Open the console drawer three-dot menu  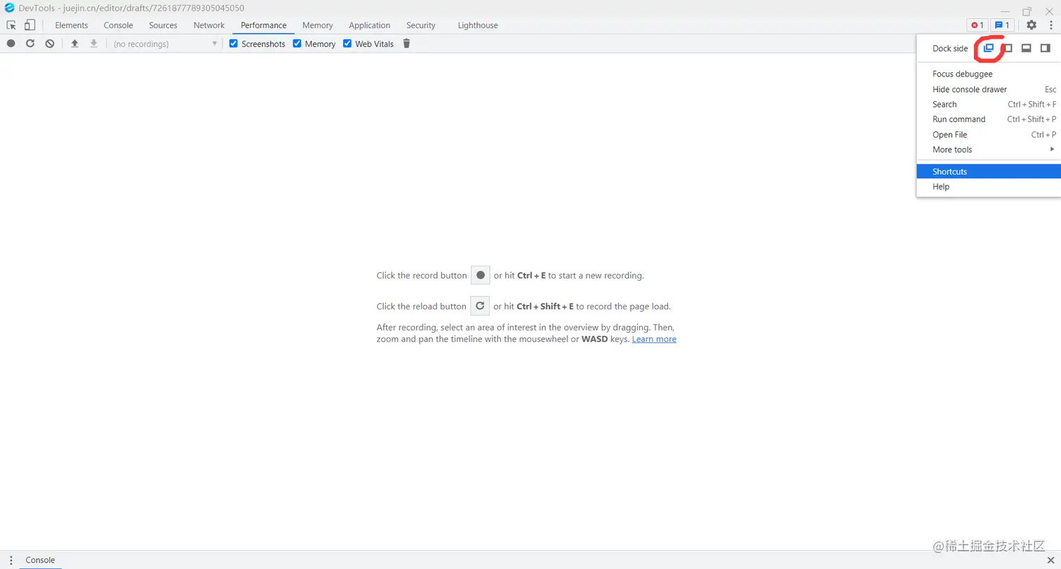point(11,560)
